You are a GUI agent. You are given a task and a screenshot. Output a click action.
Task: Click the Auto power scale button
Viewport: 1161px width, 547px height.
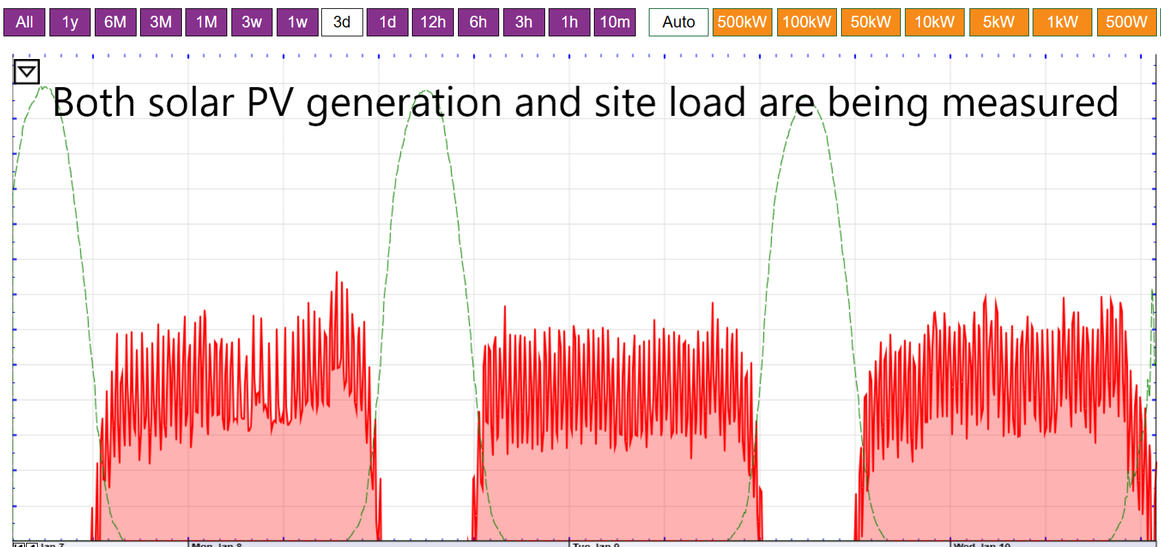click(678, 22)
